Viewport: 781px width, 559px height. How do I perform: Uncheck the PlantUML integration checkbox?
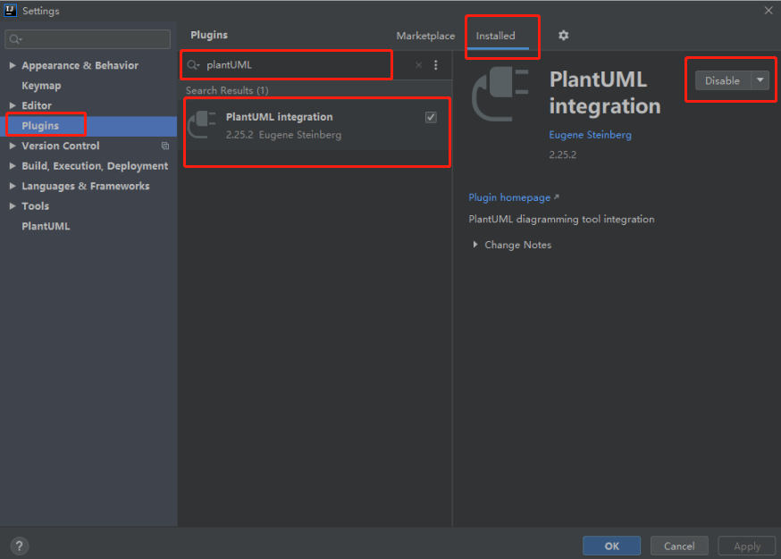pyautogui.click(x=431, y=117)
